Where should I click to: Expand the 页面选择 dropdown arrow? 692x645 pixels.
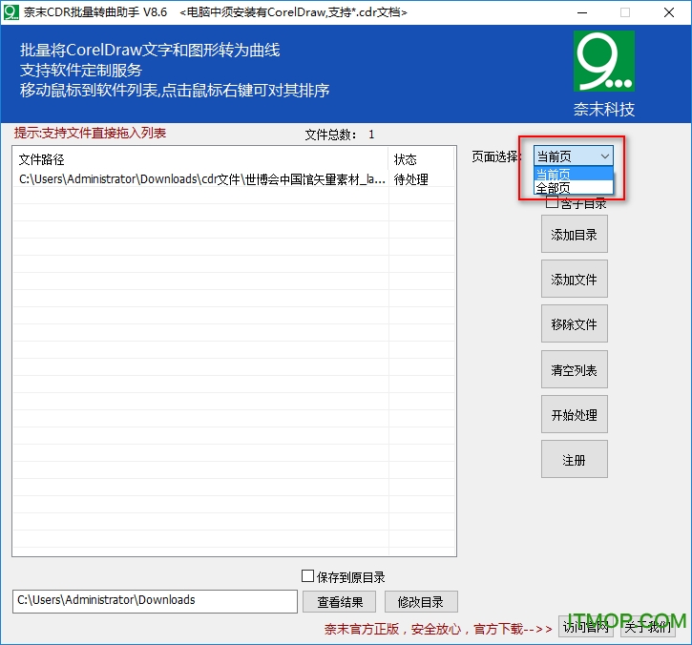coord(604,156)
